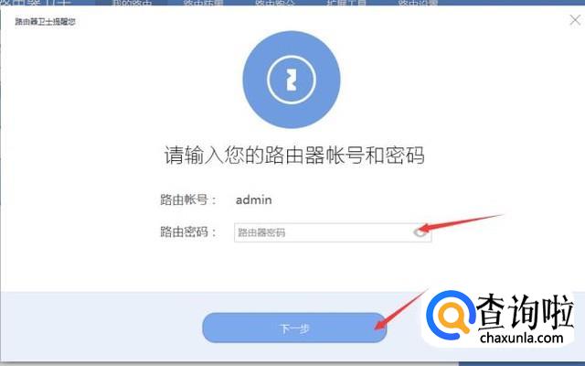Viewport: 585px width, 366px height.
Task: Focus the 路由器密码 password input field
Action: [333, 232]
